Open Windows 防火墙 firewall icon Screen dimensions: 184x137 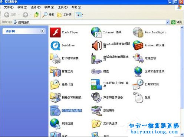coord(138,45)
